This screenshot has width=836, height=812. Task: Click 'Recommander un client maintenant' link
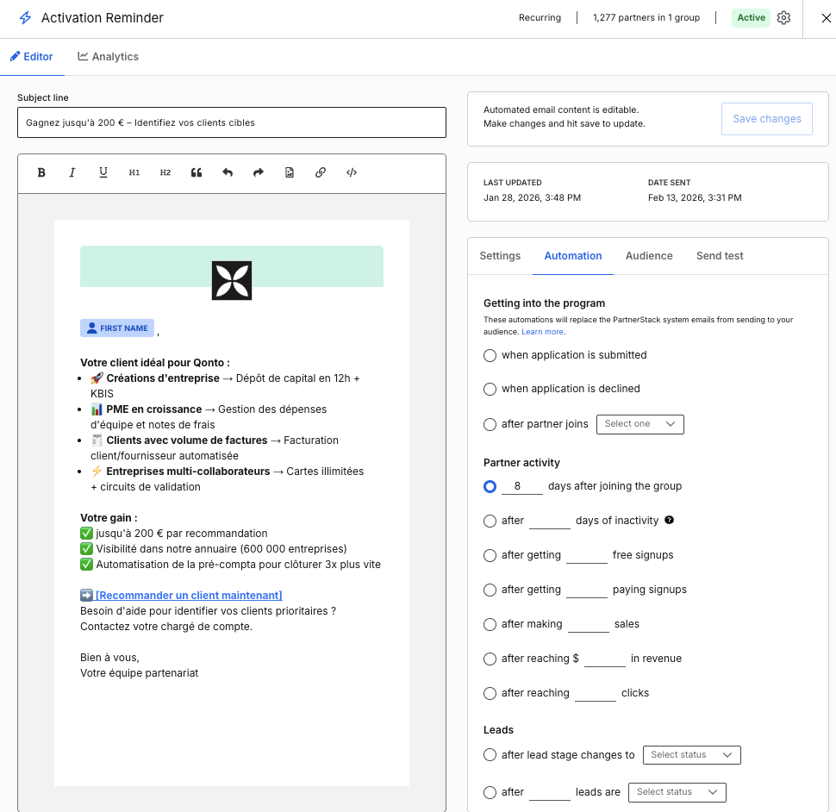(x=189, y=595)
